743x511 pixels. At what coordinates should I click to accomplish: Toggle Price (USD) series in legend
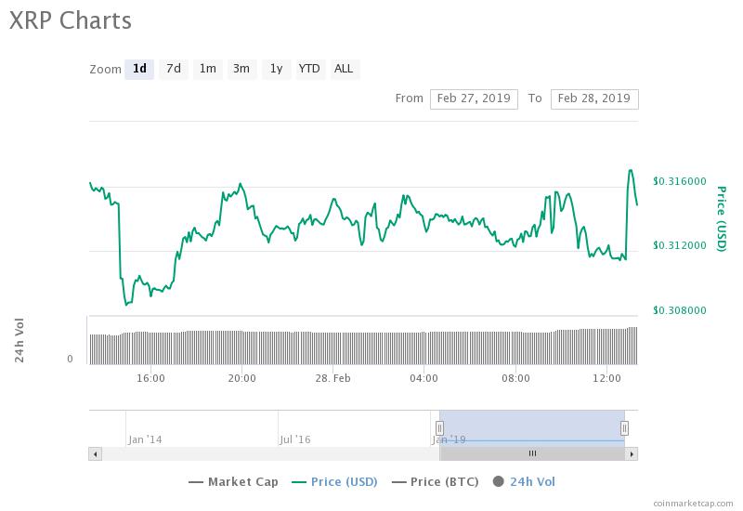click(x=335, y=482)
